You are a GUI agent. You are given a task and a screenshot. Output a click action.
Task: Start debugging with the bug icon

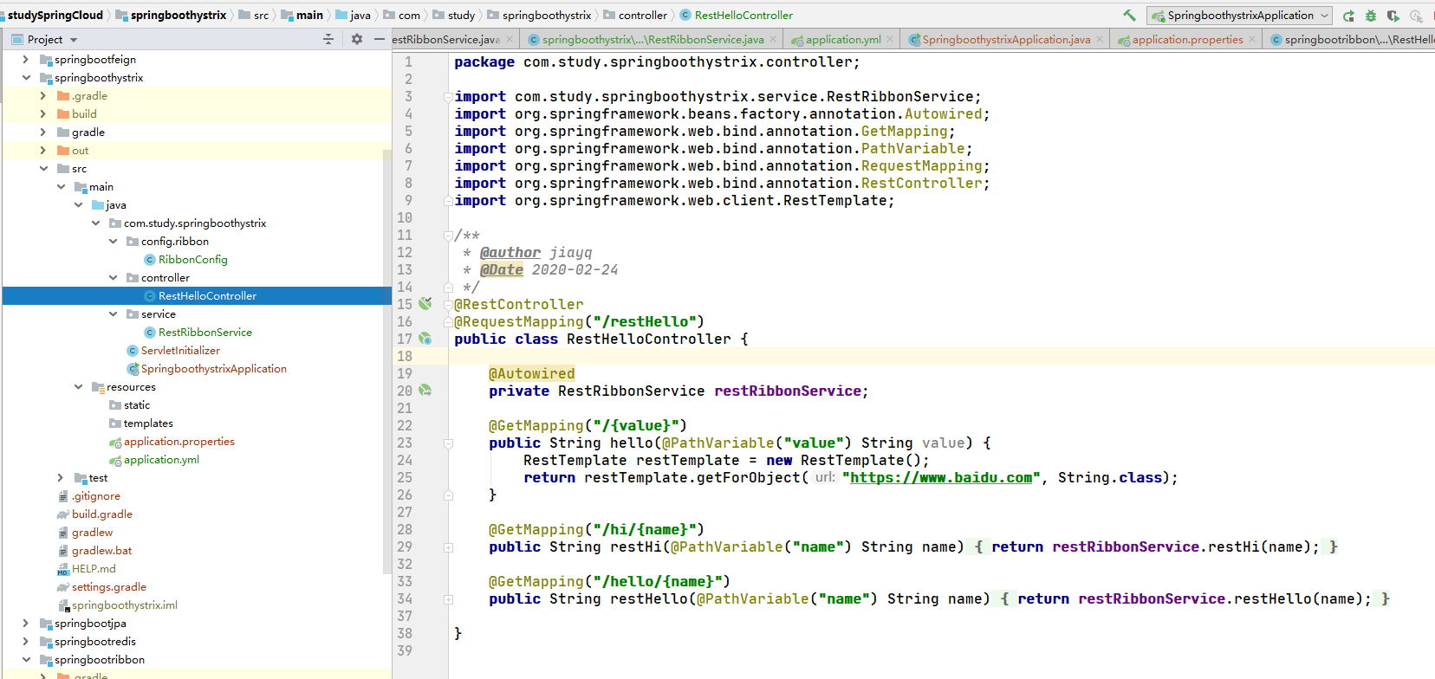pos(1371,16)
